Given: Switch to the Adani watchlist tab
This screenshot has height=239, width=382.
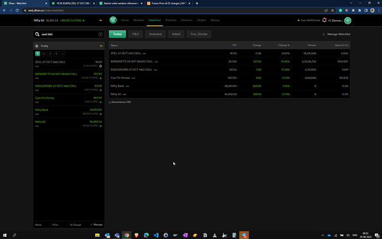Looking at the screenshot, I should click(x=176, y=34).
